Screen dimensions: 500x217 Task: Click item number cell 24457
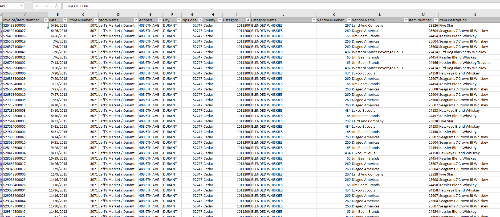(x=424, y=116)
